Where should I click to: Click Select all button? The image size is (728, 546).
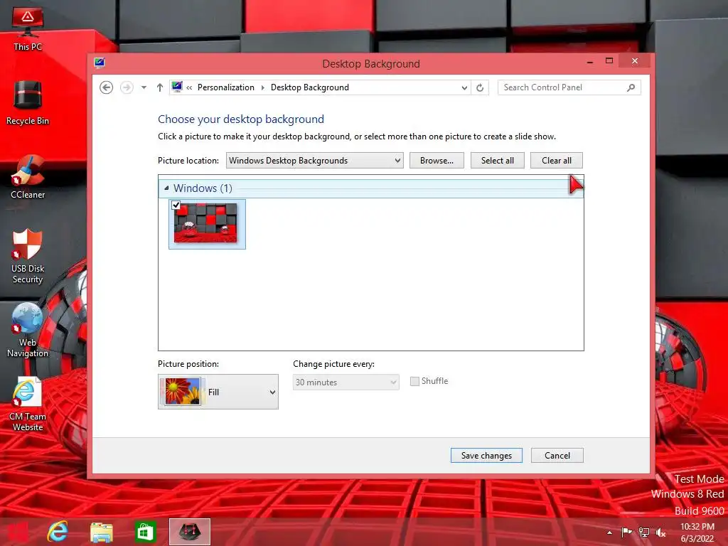point(497,160)
